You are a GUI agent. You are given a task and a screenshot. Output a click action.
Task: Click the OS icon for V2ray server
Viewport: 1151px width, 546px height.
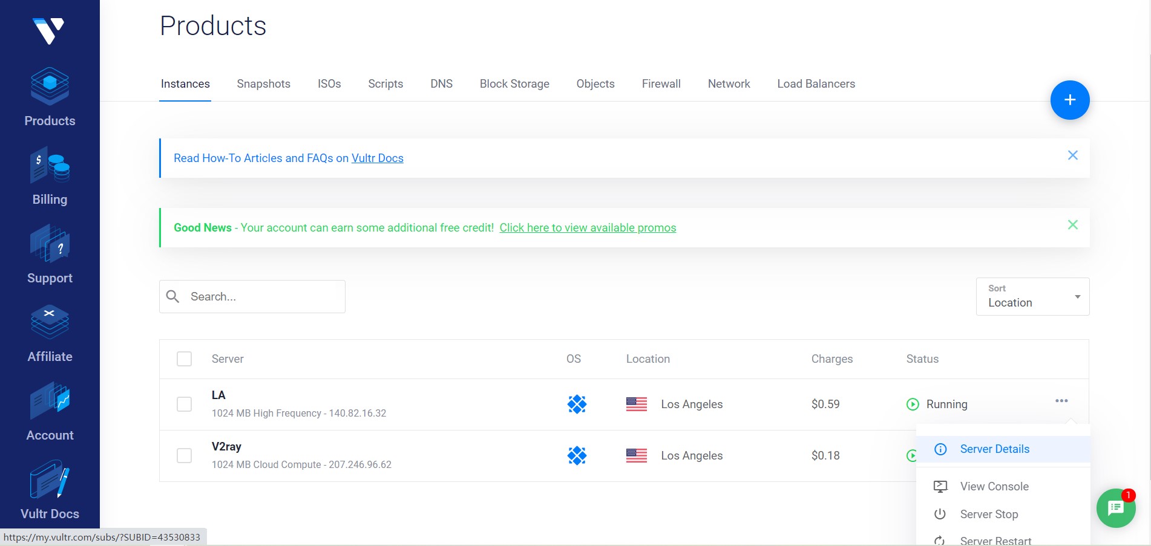[x=577, y=455]
